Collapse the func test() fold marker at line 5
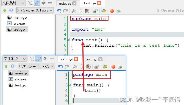 (69, 40)
